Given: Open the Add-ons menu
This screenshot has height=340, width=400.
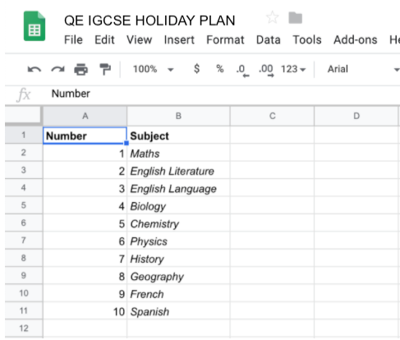Looking at the screenshot, I should click(x=355, y=40).
